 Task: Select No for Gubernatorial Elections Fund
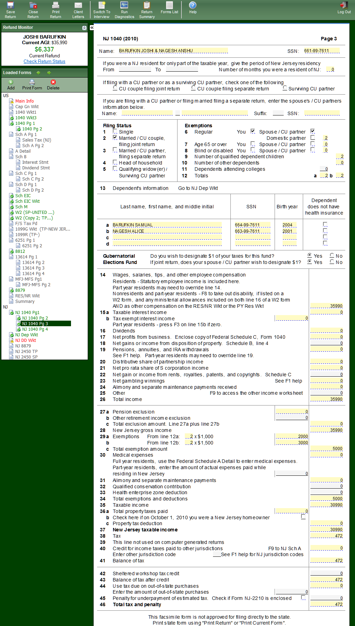tap(332, 256)
